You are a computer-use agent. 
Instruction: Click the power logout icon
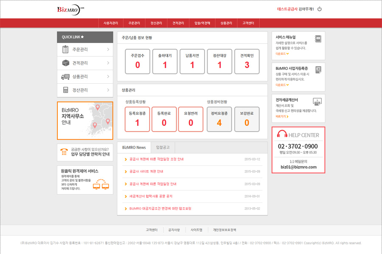click(x=319, y=9)
